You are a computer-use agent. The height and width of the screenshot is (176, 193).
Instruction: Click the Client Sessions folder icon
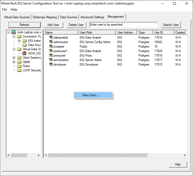click(19, 58)
